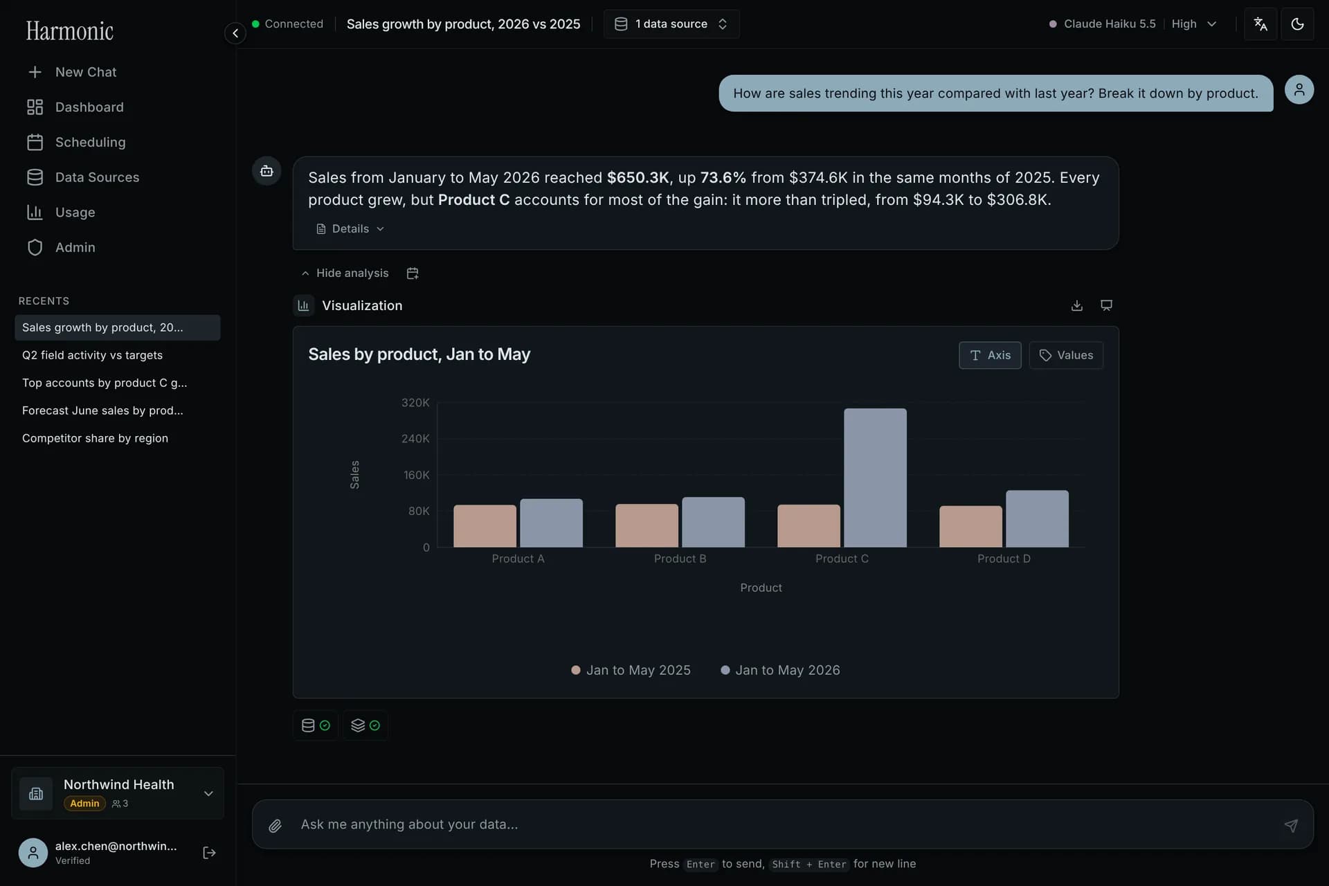This screenshot has width=1329, height=886.
Task: Select the Sales growth by product recent chat
Action: [118, 327]
